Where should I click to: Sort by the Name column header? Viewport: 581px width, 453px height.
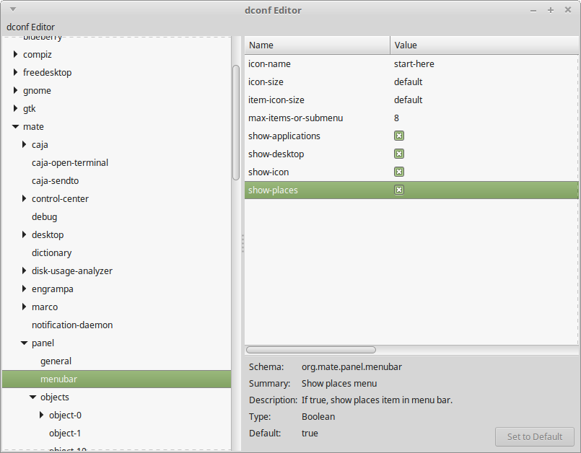[317, 45]
